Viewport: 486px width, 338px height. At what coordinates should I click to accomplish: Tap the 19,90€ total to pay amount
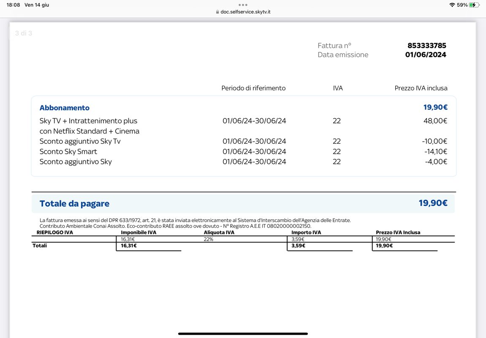click(433, 203)
